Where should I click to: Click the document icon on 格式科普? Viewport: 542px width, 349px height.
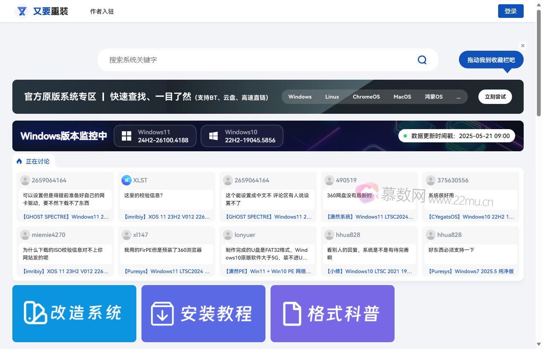291,313
